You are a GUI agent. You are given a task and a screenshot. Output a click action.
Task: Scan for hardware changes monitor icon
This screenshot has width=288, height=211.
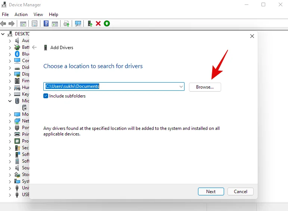(x=78, y=23)
